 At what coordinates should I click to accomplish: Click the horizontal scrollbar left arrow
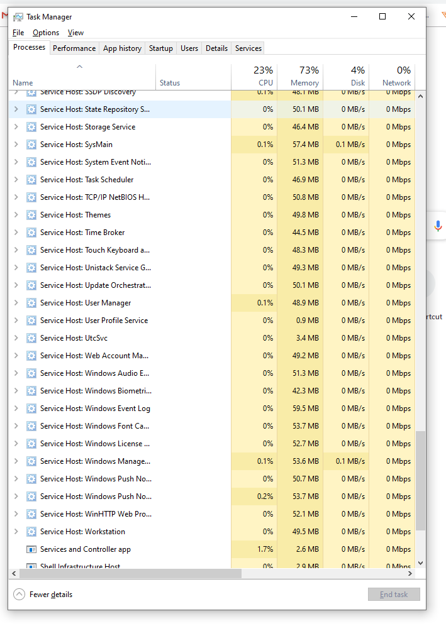[14, 573]
